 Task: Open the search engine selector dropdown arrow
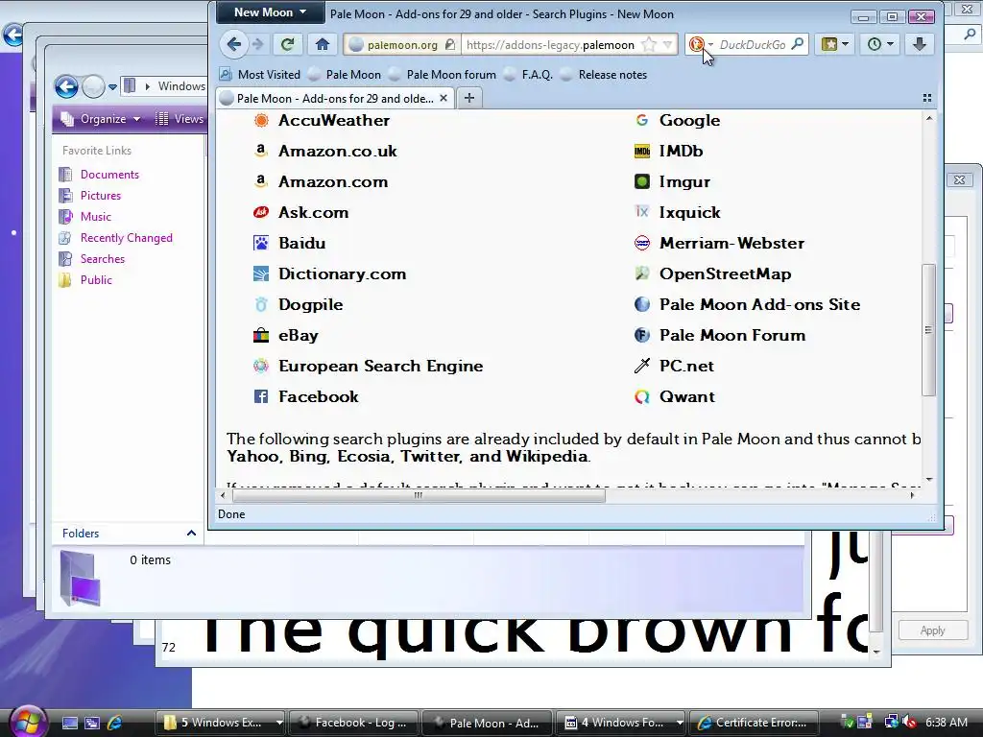coord(710,44)
